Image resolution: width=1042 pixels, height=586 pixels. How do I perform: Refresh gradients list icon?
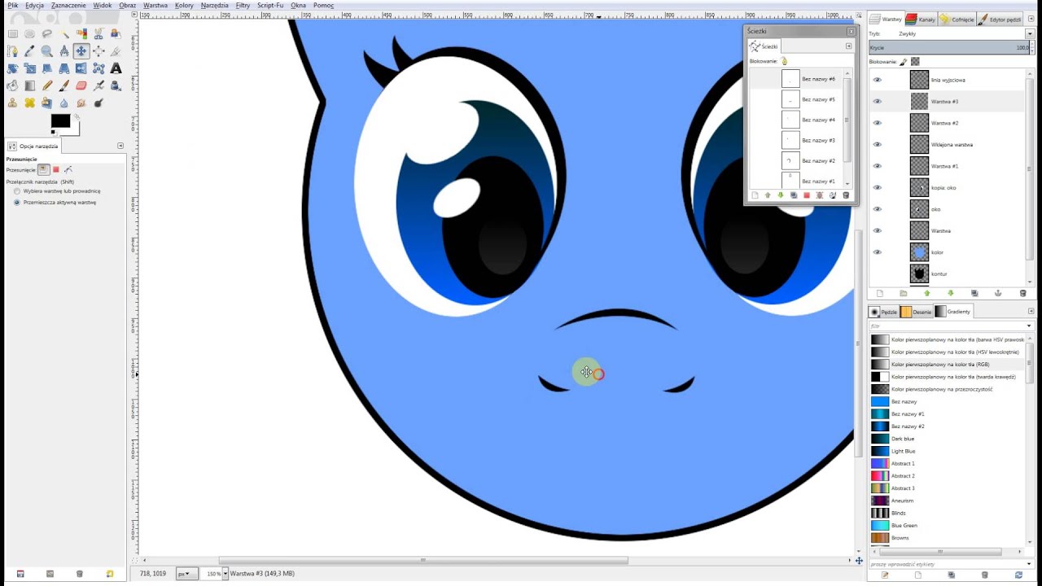1018,575
